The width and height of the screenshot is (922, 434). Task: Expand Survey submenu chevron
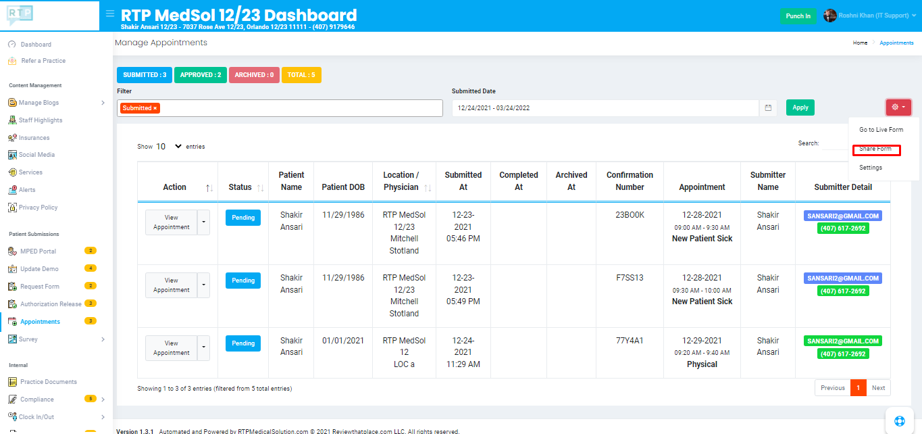click(x=103, y=339)
